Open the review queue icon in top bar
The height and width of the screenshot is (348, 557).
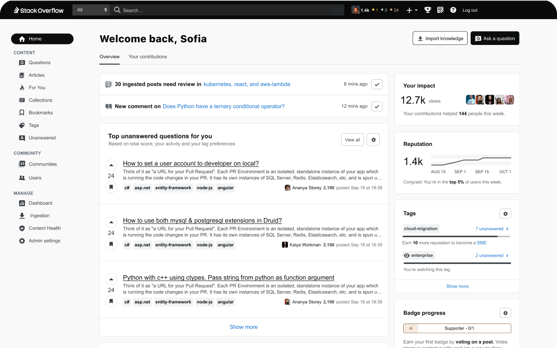(x=440, y=10)
